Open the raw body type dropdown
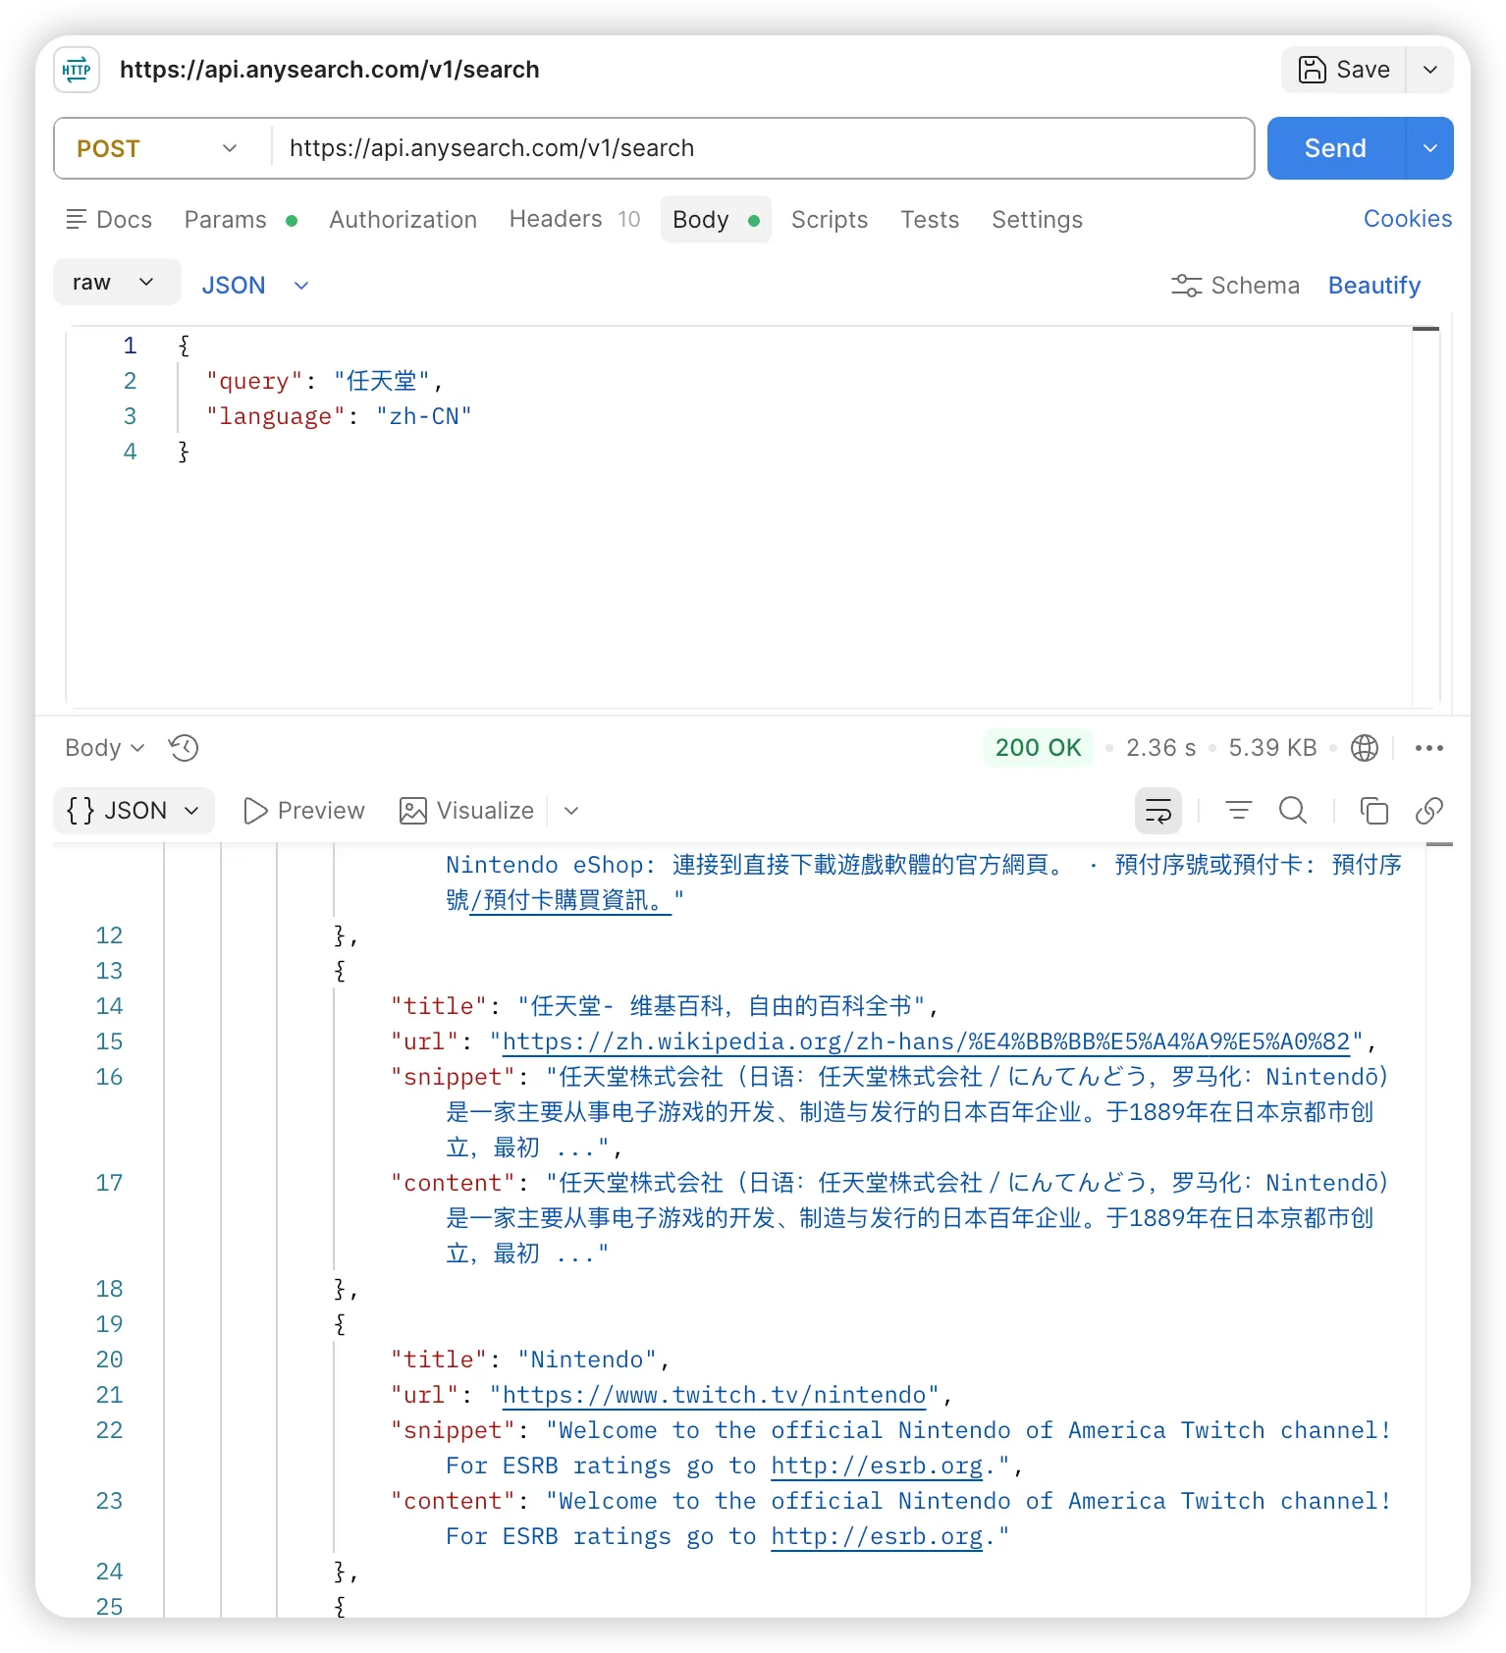Viewport: 1506px width, 1653px height. point(116,283)
